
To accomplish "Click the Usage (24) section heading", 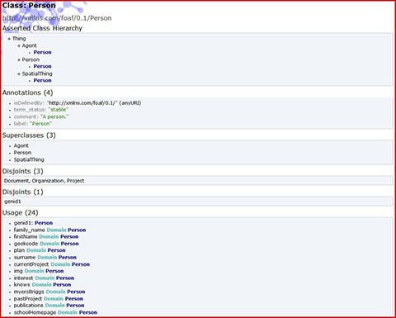I will click(20, 213).
